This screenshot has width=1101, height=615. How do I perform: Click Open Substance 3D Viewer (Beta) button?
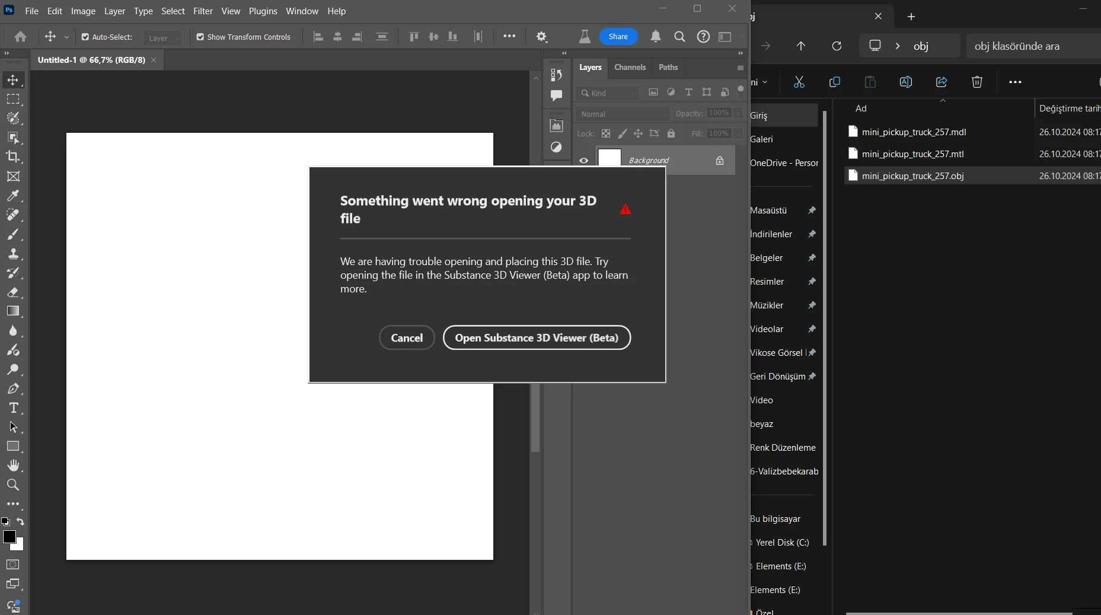(x=537, y=338)
